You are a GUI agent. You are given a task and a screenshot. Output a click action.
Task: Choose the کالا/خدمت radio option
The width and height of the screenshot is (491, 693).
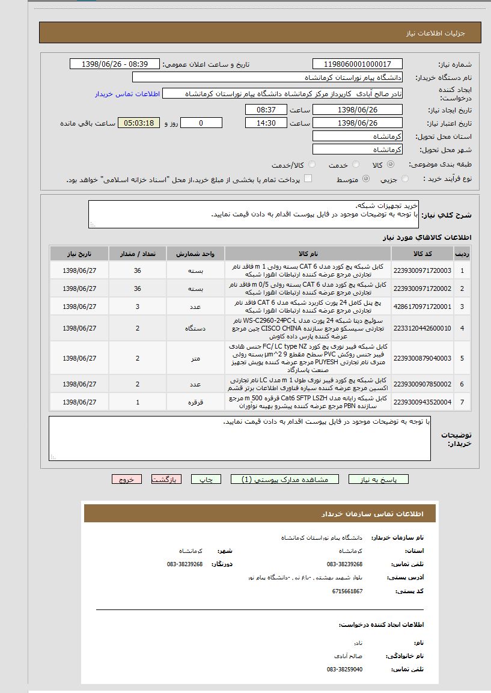(312, 165)
